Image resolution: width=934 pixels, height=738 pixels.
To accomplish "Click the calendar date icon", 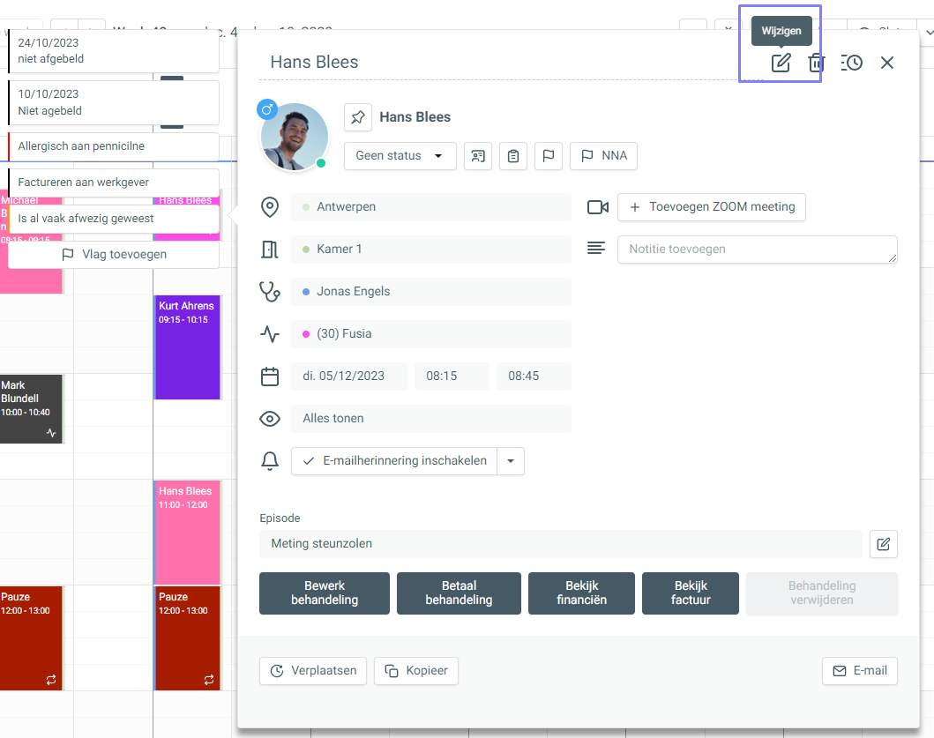I will click(x=270, y=376).
